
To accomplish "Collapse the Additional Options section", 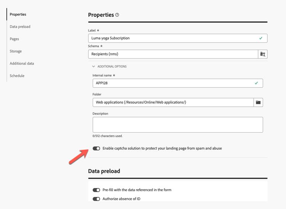I will (94, 66).
